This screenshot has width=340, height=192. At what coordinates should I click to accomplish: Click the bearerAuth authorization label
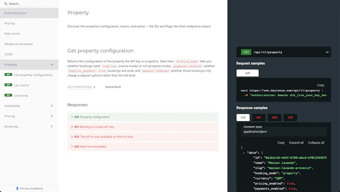113,87
